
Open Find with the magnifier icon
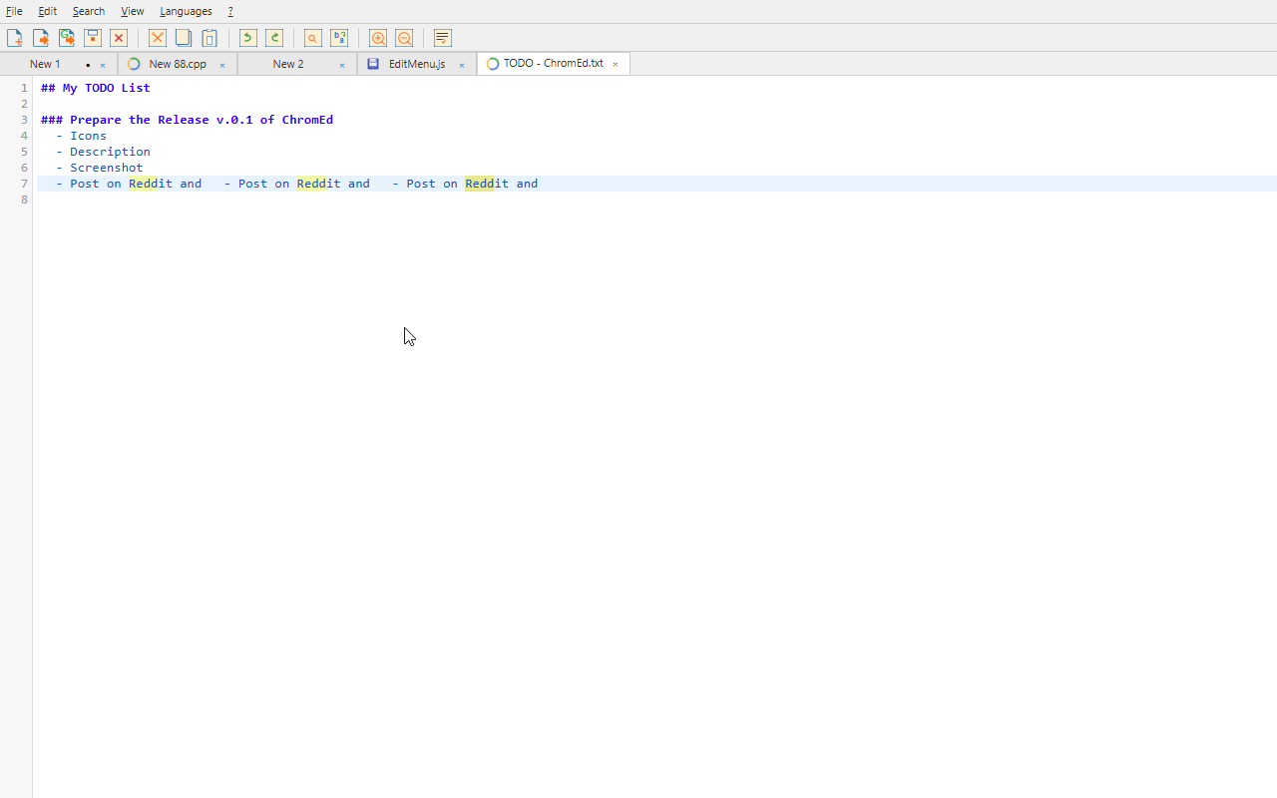(x=313, y=38)
